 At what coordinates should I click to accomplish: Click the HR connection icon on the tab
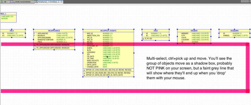(x=2, y=2)
